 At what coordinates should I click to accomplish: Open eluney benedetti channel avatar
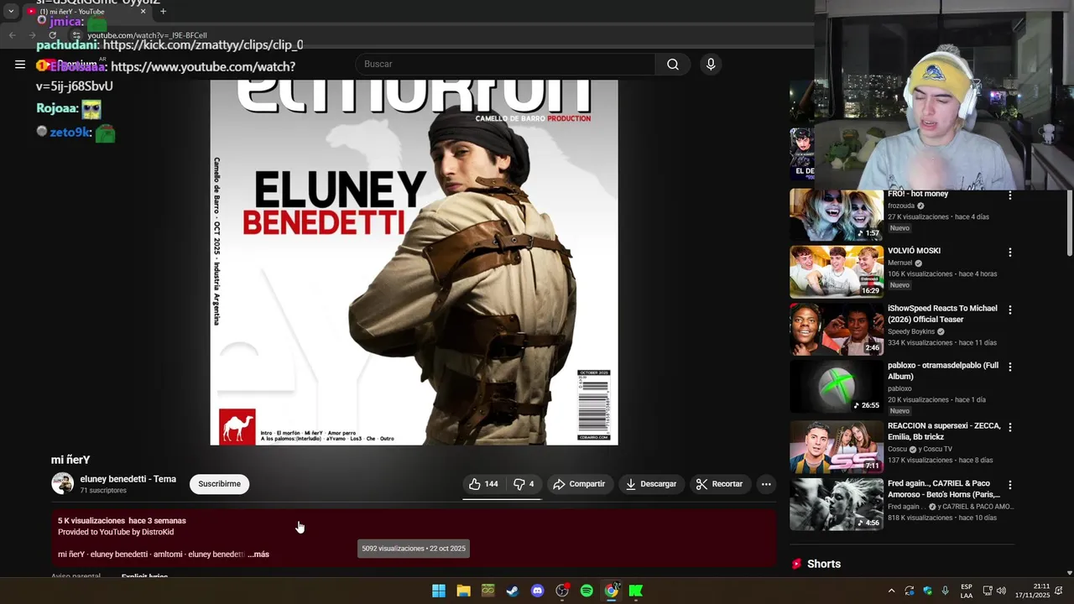coord(62,483)
